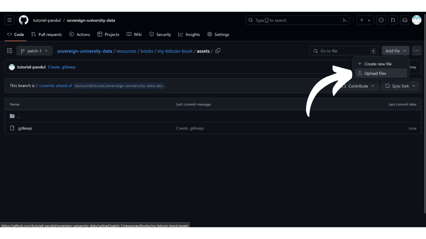Viewport: 426px width, 239px height.
Task: Copy the file path to clipboard
Action: (218, 51)
